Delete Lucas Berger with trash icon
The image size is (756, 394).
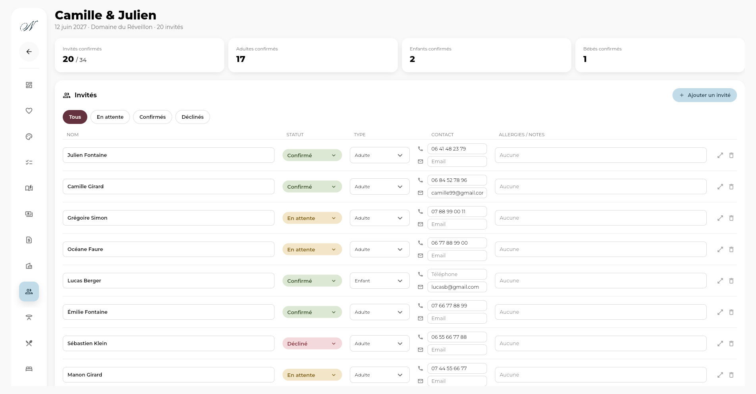tap(731, 281)
